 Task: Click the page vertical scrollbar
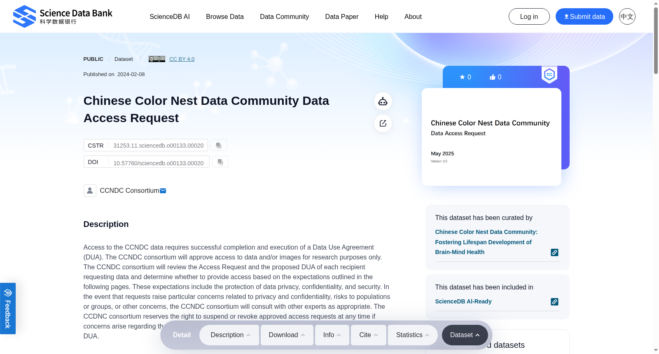coord(656,41)
